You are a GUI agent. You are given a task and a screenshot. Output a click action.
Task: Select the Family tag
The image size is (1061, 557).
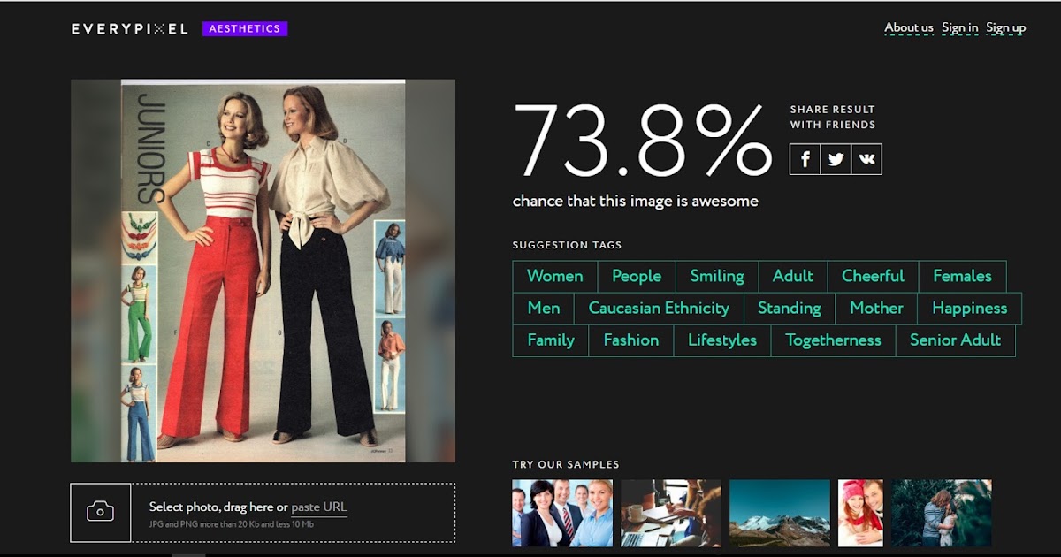pos(551,340)
